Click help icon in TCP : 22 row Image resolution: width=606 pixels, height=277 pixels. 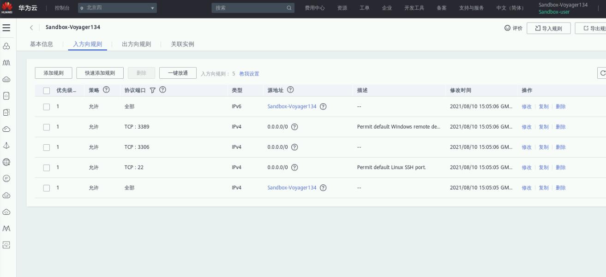(294, 168)
